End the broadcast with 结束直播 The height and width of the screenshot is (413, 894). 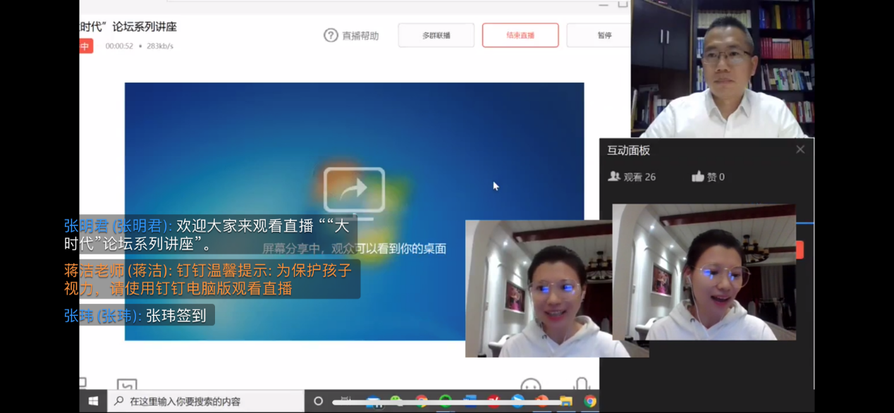click(520, 35)
